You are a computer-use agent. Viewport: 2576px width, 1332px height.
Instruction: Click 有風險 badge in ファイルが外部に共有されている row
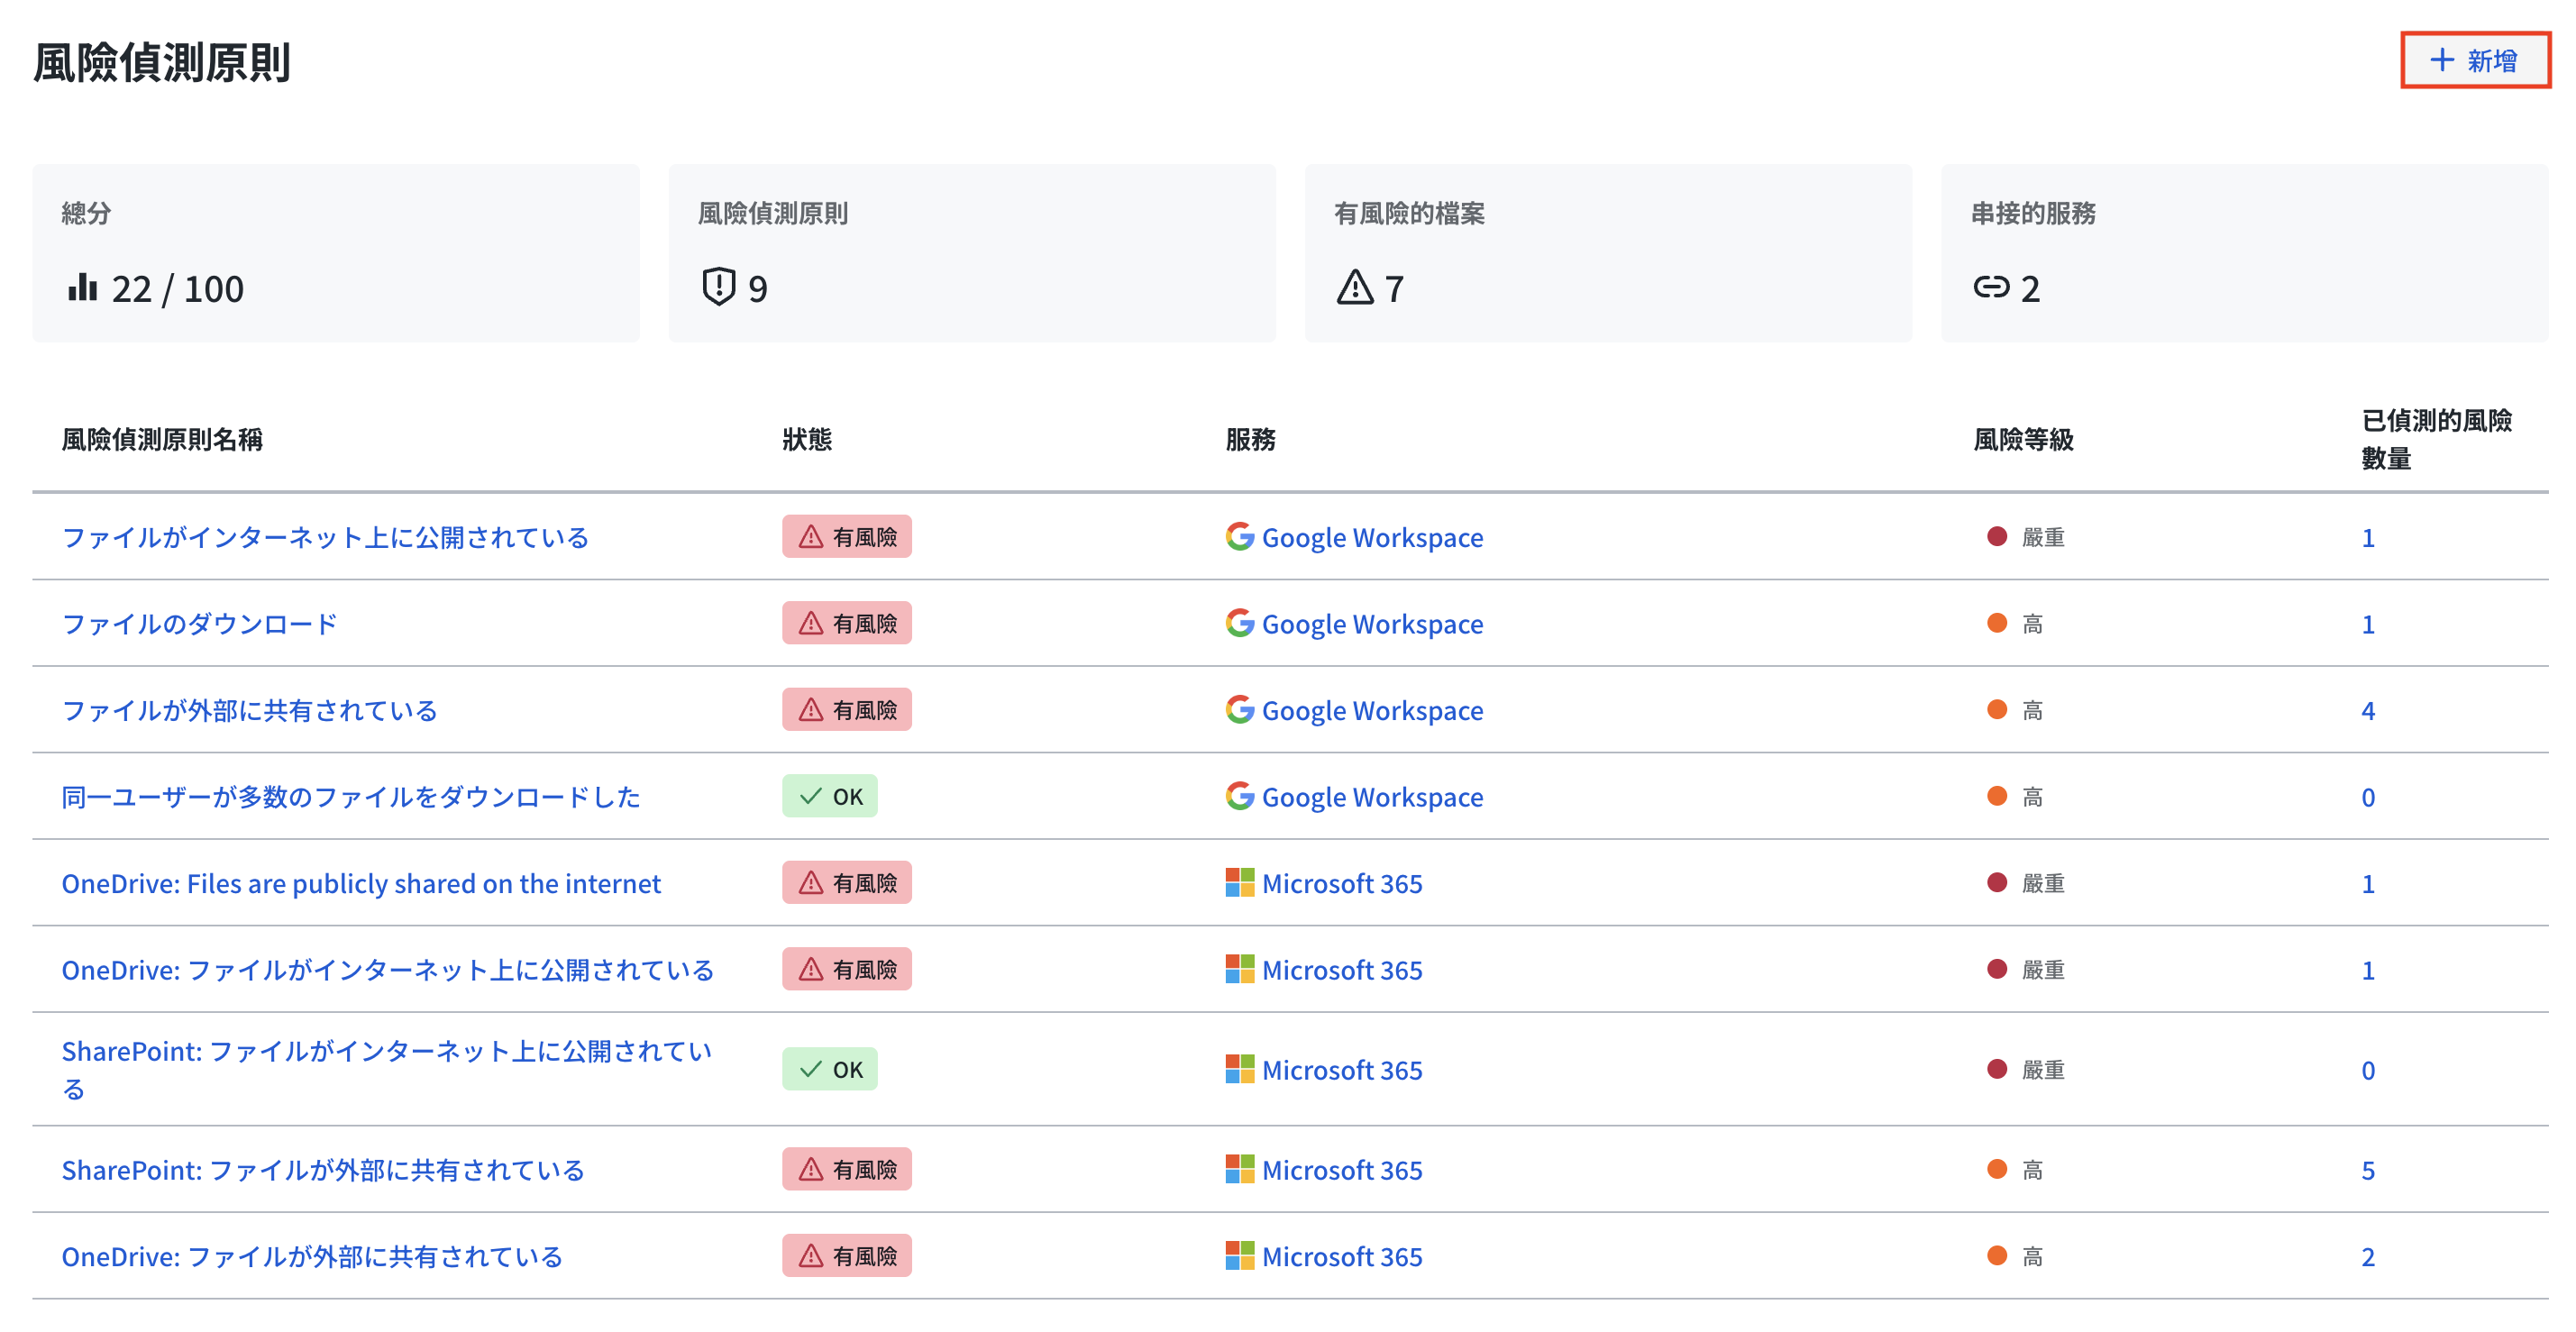coord(846,710)
